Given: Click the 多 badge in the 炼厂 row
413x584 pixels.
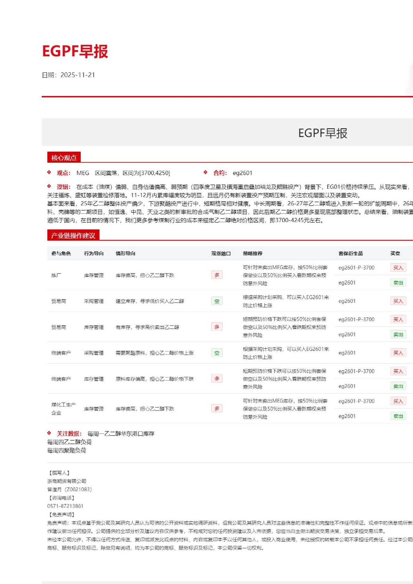Looking at the screenshot, I should pos(217,275).
